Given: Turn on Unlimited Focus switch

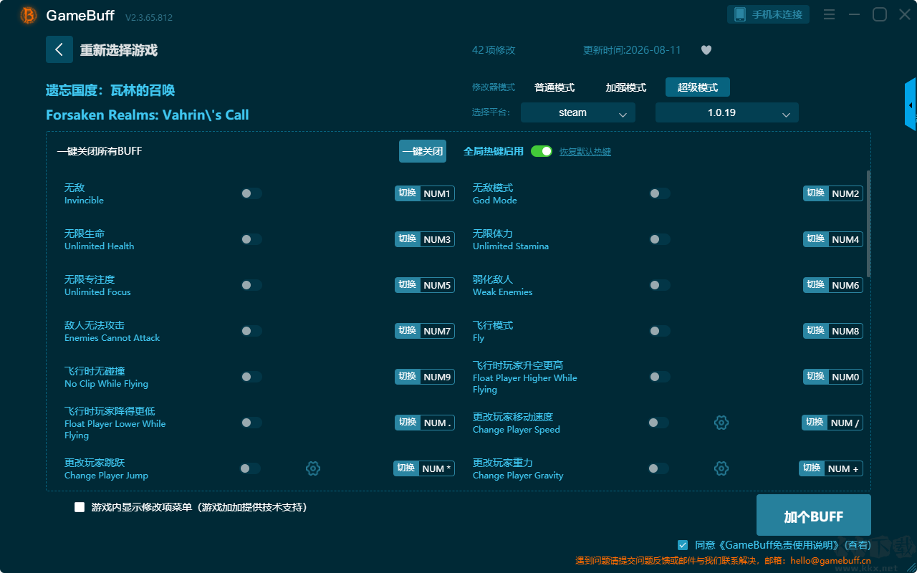Looking at the screenshot, I should click(251, 285).
